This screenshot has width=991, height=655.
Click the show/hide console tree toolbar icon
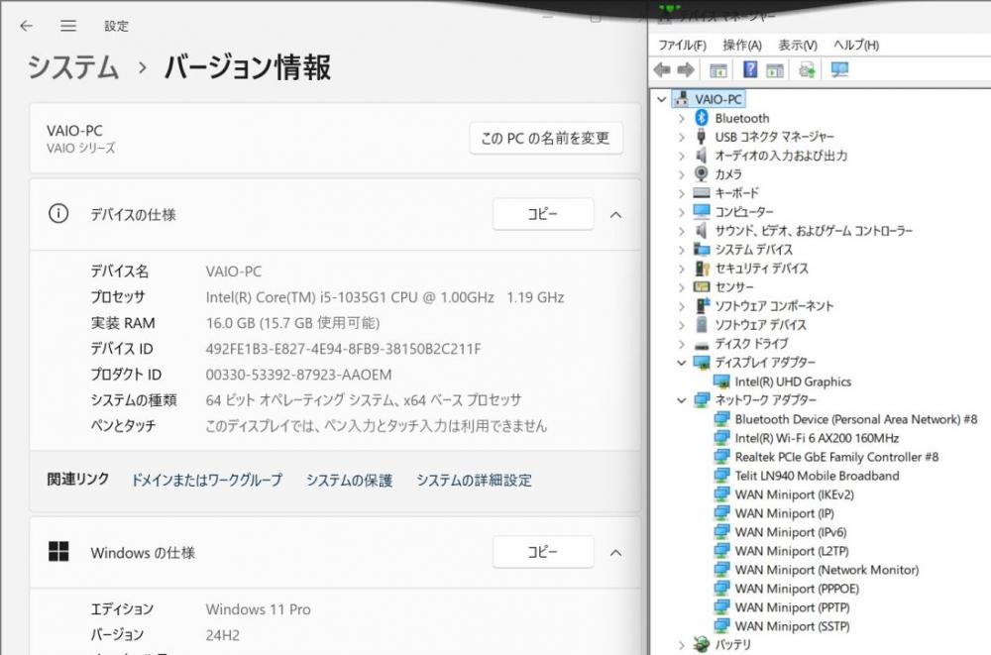click(x=717, y=70)
